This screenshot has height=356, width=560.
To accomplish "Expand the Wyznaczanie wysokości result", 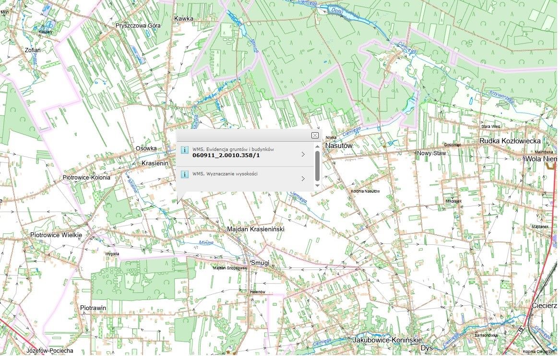I will (x=303, y=178).
